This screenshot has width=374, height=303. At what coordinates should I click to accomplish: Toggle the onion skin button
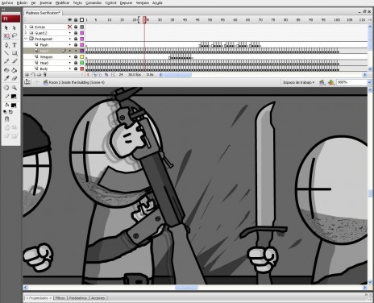[x=95, y=75]
